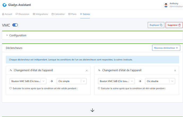The width and height of the screenshot is (183, 117).
Task: Open the Anthony user avatar menu
Action: click(x=166, y=5)
